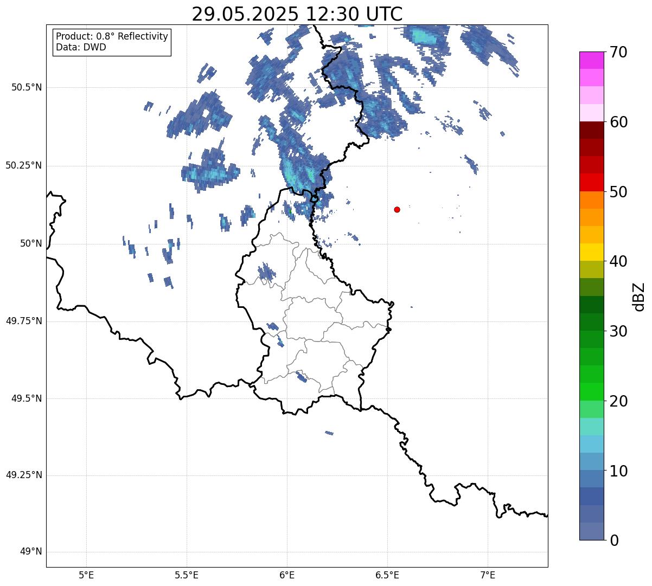The image size is (652, 586).
Task: Click the '49°N' latitude label
Action: coord(31,552)
